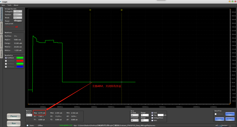
Task: Uncheck the InstWave checkbox
Action: point(6,58)
